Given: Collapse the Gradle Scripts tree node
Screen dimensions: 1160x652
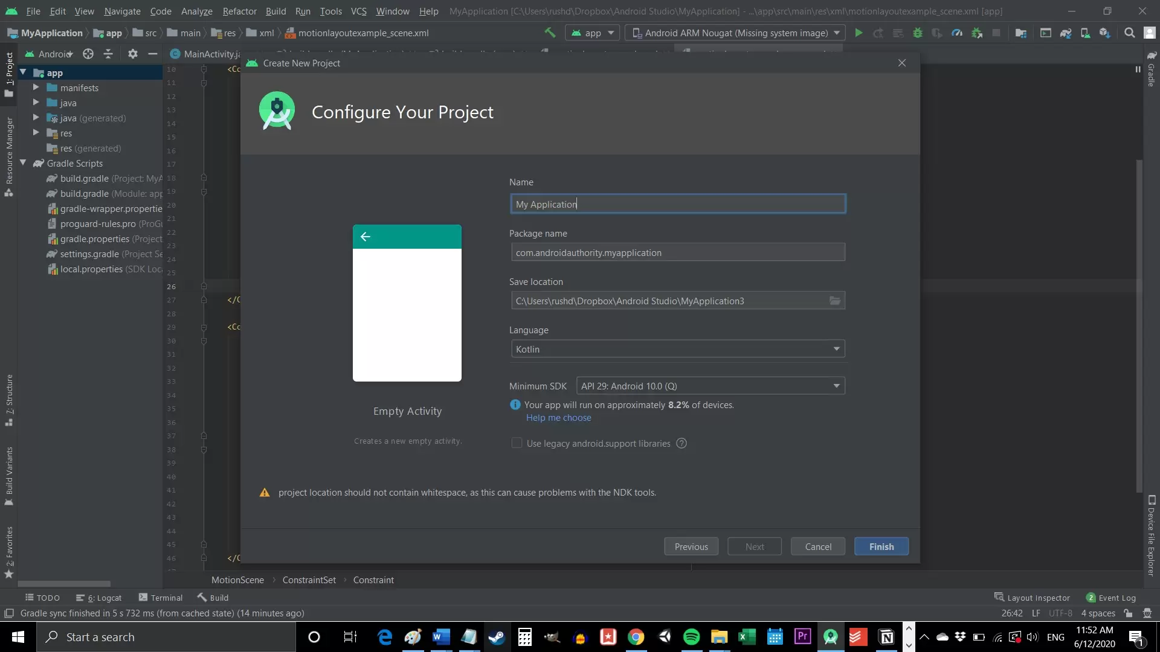Looking at the screenshot, I should coord(23,163).
